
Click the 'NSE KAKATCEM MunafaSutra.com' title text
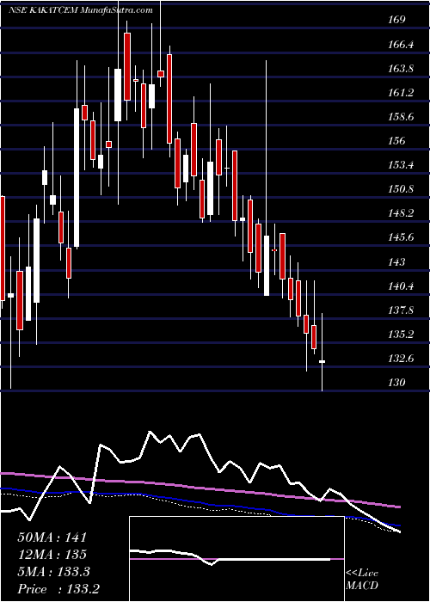[x=80, y=10]
